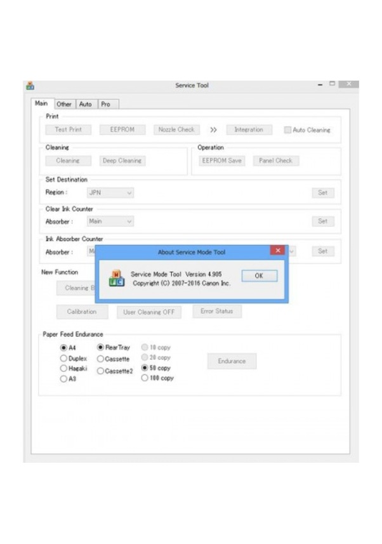Enable the Auto Cleaning checkbox
The image size is (382, 544).
(287, 130)
